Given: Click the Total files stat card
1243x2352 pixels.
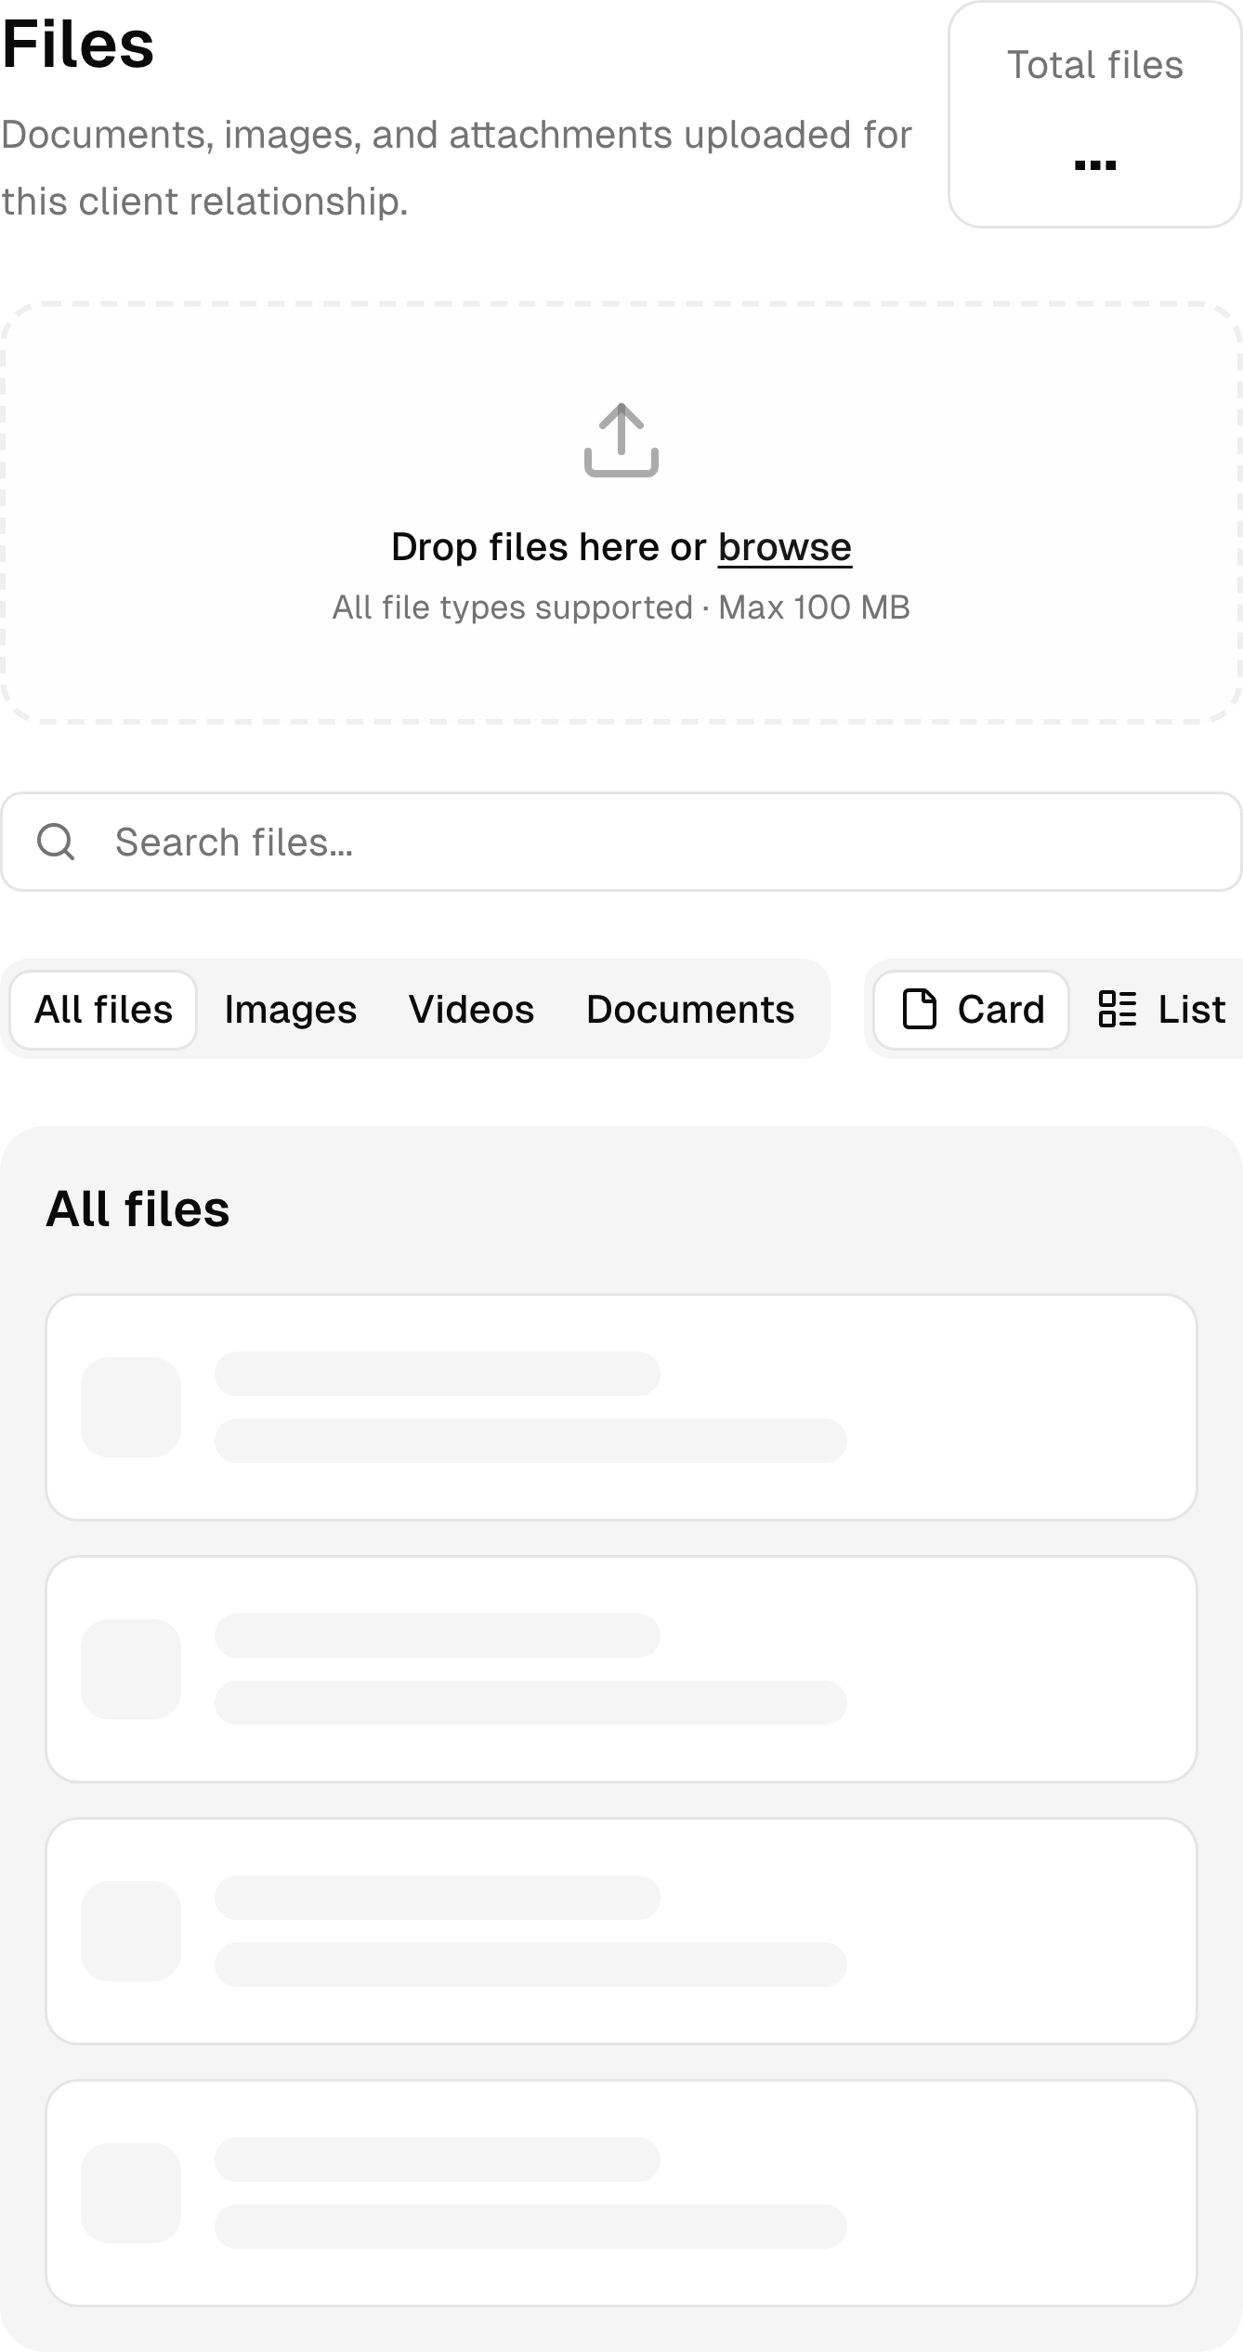Looking at the screenshot, I should (x=1094, y=114).
